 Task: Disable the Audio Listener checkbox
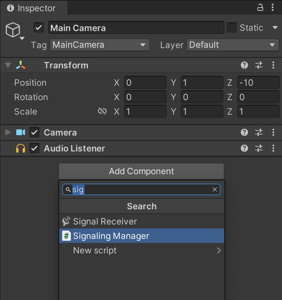pos(34,149)
